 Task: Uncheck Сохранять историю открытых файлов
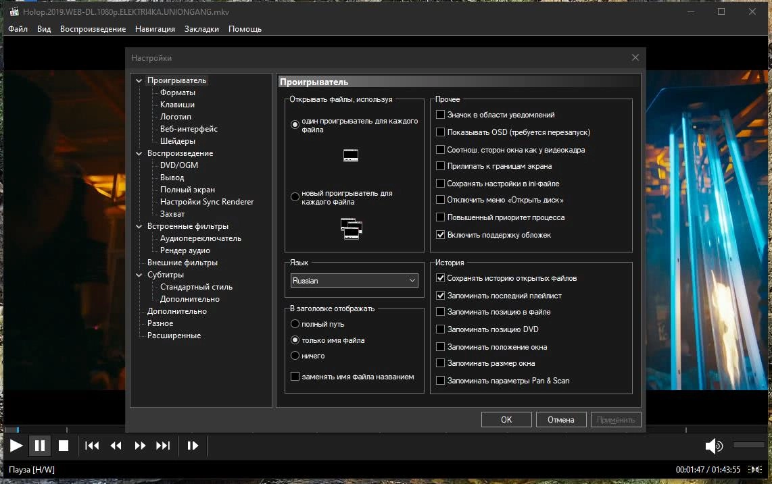pyautogui.click(x=441, y=278)
